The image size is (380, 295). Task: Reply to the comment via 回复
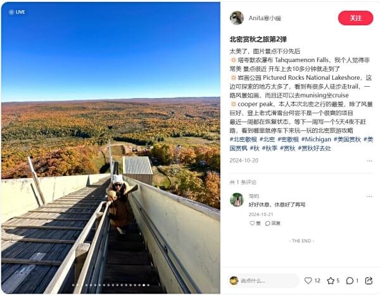(273, 223)
